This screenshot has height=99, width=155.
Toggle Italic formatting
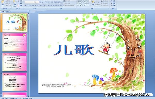pos(28,6)
